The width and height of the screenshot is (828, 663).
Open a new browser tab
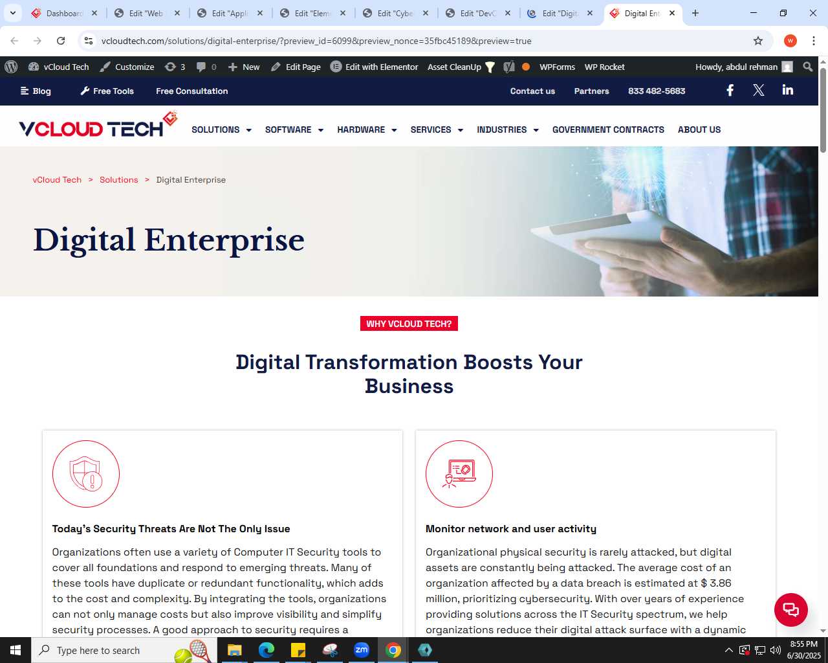point(695,13)
